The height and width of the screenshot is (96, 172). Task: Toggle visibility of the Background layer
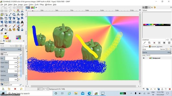pos(144,58)
